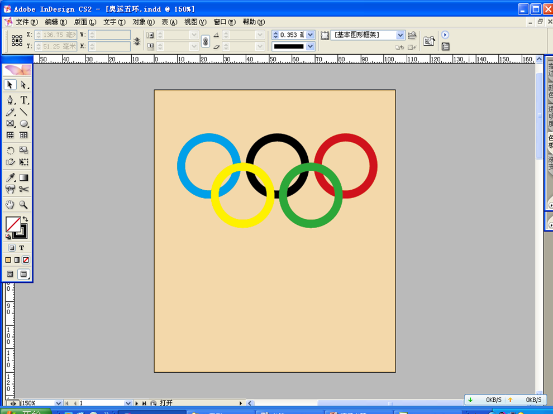The width and height of the screenshot is (553, 414).
Task: Select the Direct Selection tool
Action: click(x=24, y=85)
